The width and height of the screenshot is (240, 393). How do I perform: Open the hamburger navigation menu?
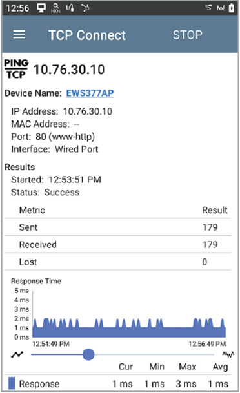(19, 35)
